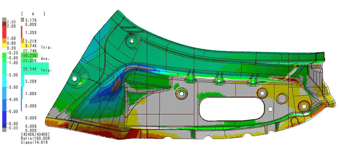Select the Ave. marker label
Viewport: 339px width, 157px height.
(x=46, y=59)
